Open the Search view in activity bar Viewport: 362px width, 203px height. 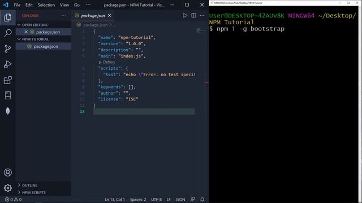[7, 33]
